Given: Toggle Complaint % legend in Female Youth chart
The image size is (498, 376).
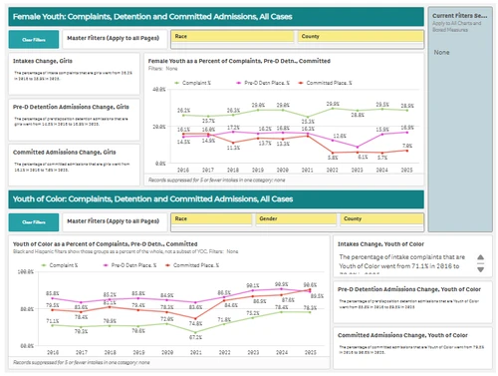Looking at the screenshot, I should [x=193, y=83].
